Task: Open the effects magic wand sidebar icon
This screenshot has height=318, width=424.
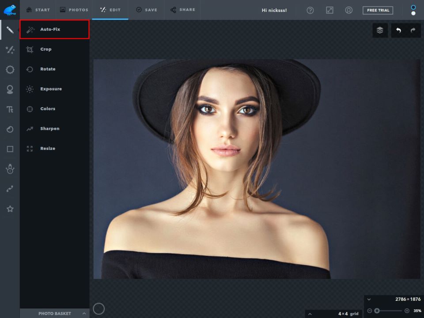Action: (x=10, y=50)
